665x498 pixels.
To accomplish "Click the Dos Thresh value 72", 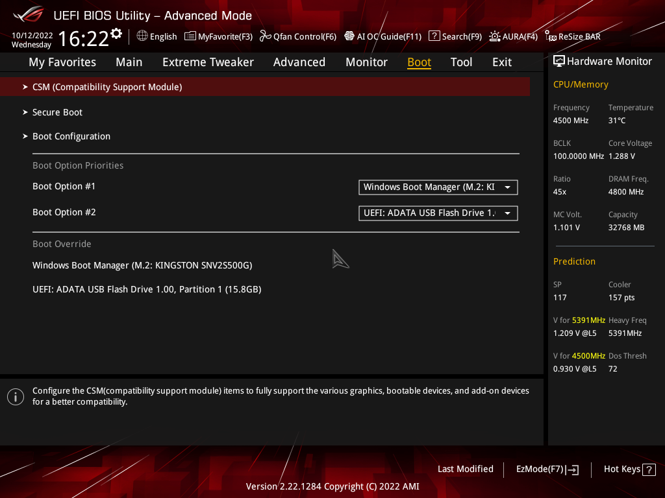I will (x=613, y=369).
